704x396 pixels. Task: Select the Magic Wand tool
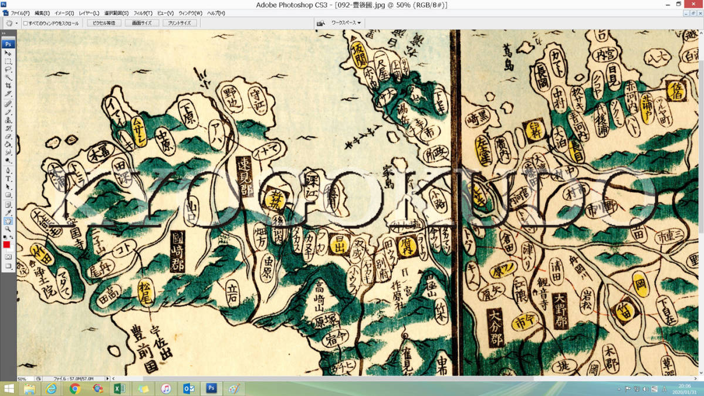(x=8, y=77)
